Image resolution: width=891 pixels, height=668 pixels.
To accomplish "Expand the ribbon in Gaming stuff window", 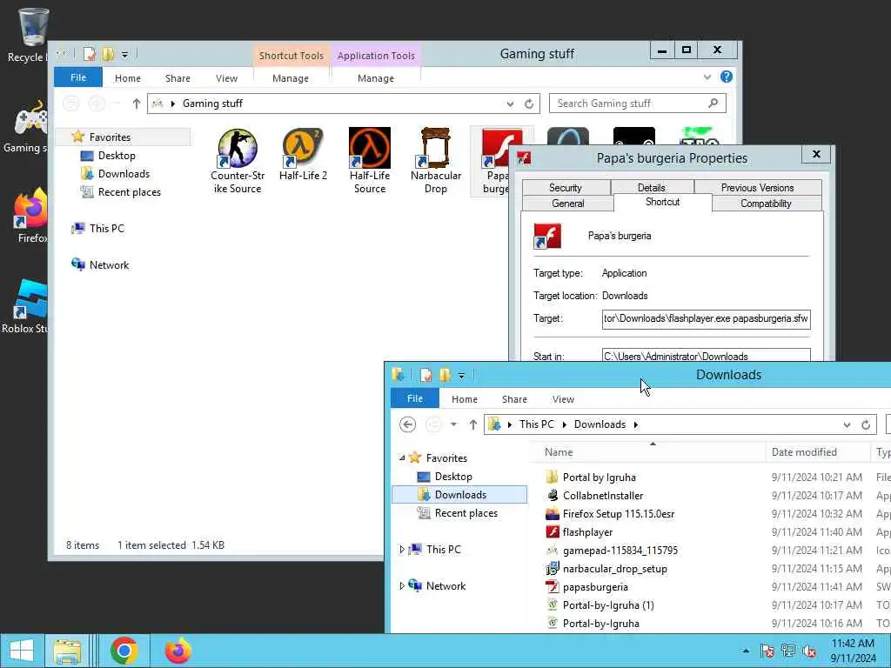I will coord(707,77).
